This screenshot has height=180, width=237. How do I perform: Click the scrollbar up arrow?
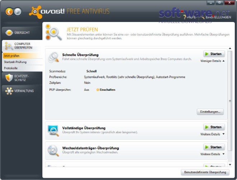pyautogui.click(x=230, y=48)
